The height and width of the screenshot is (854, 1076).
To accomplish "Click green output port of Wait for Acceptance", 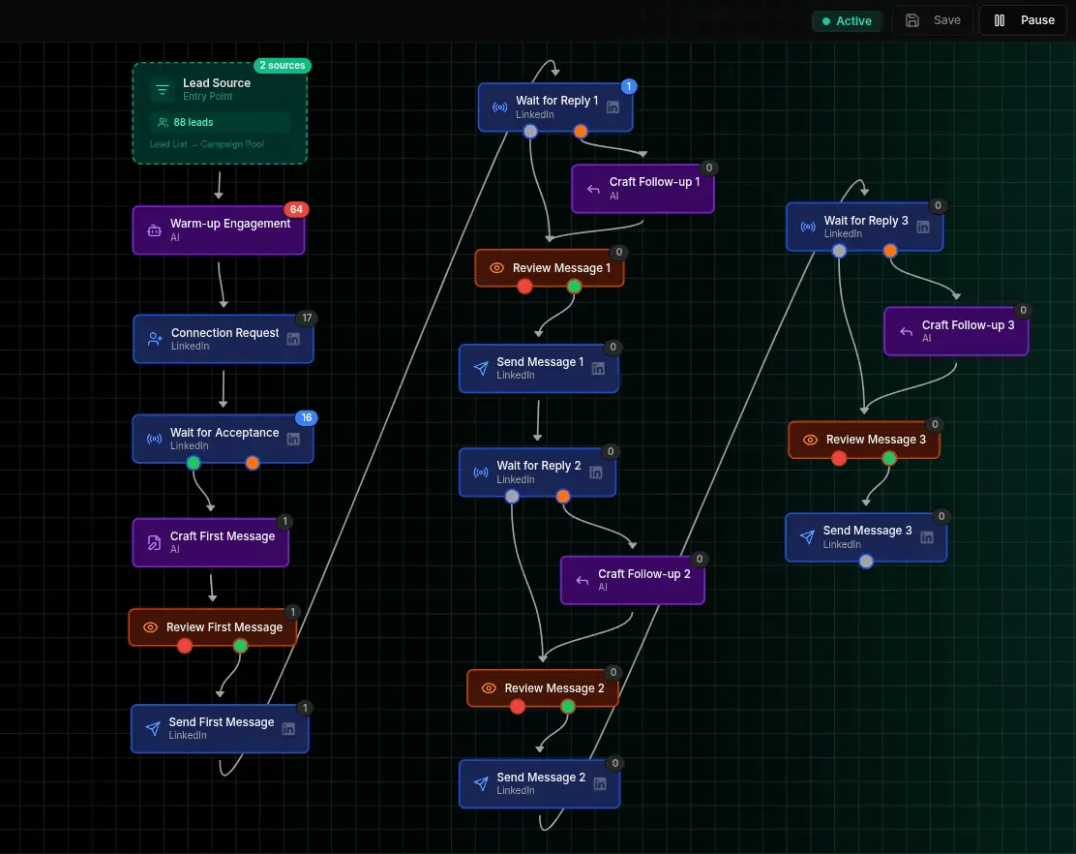I will 194,464.
